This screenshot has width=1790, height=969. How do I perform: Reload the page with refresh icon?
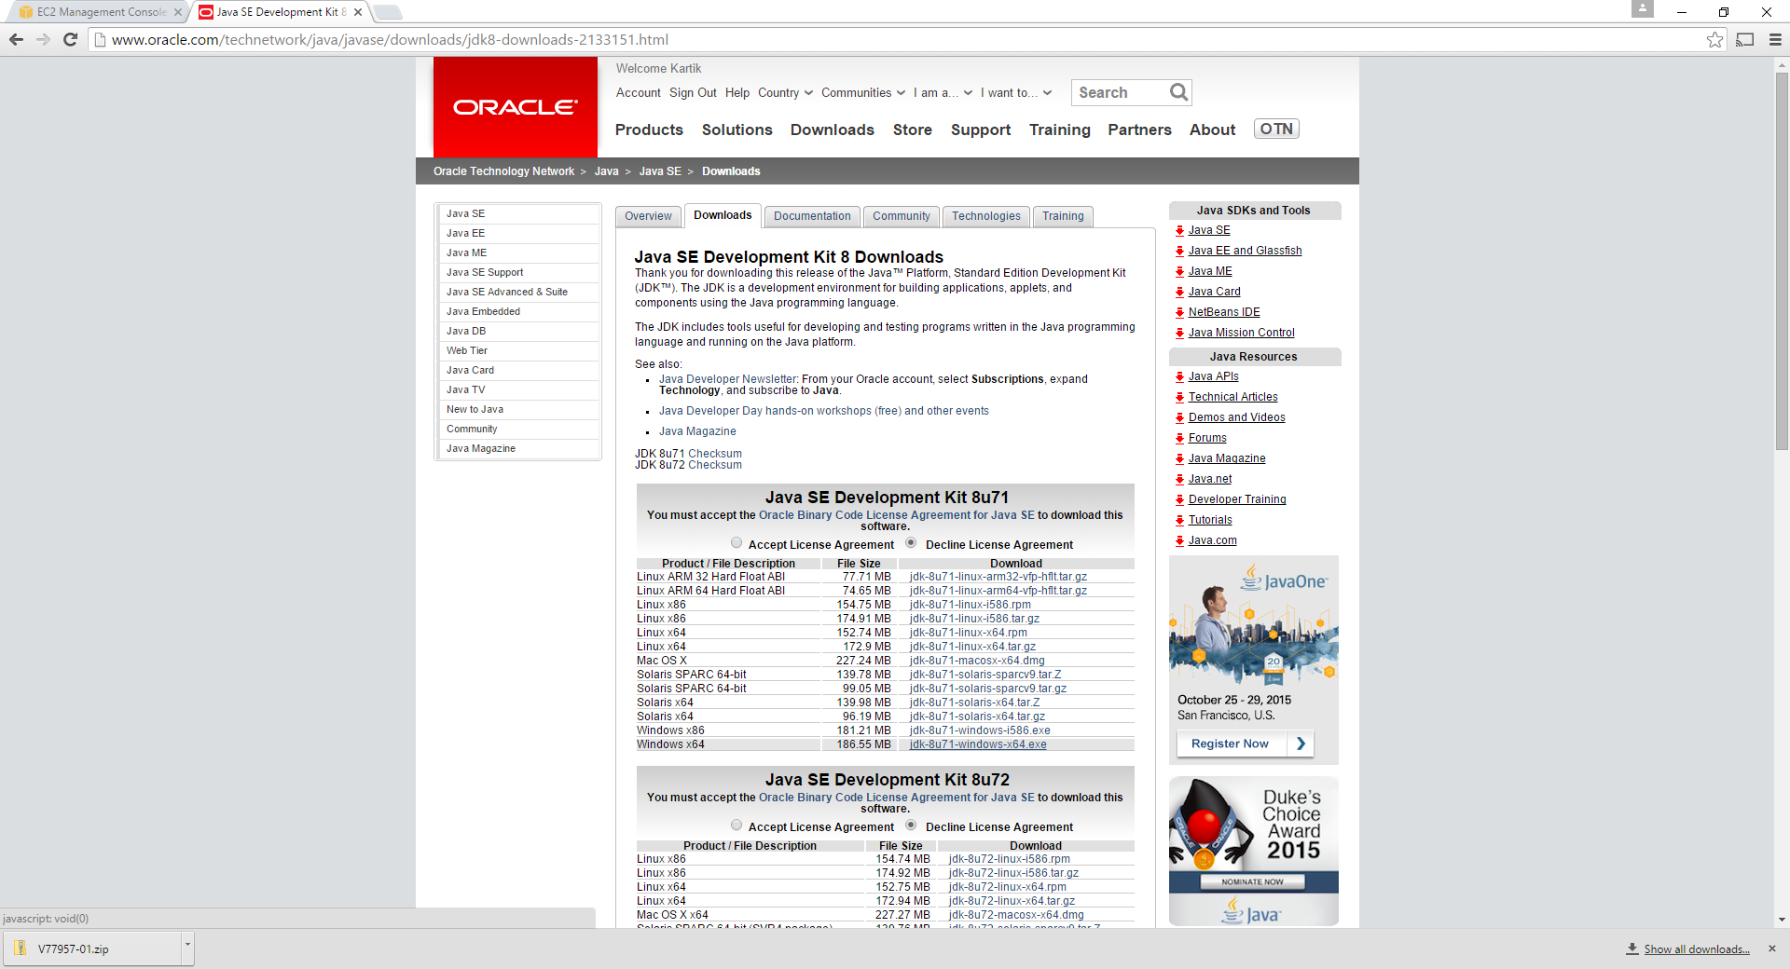coord(70,39)
